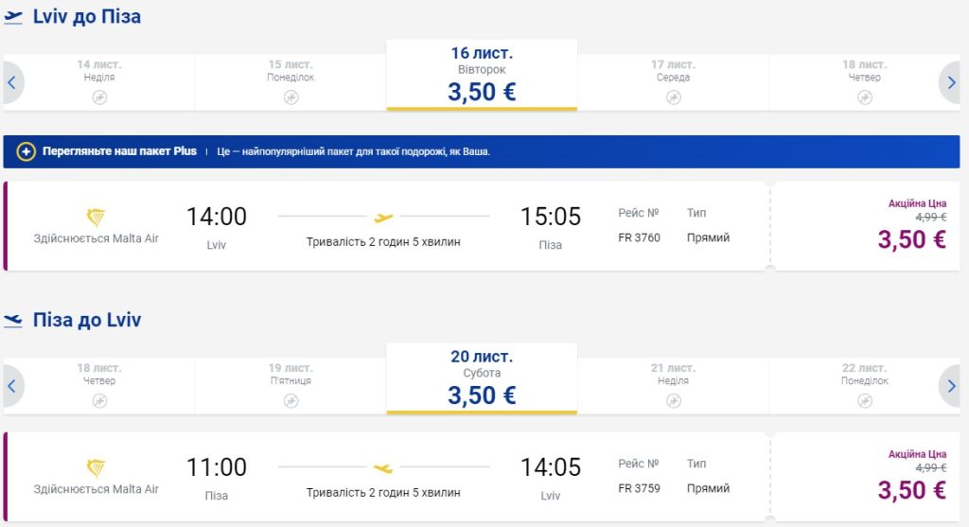Click the yellow plane icon on the 11:00 flight

383,467
